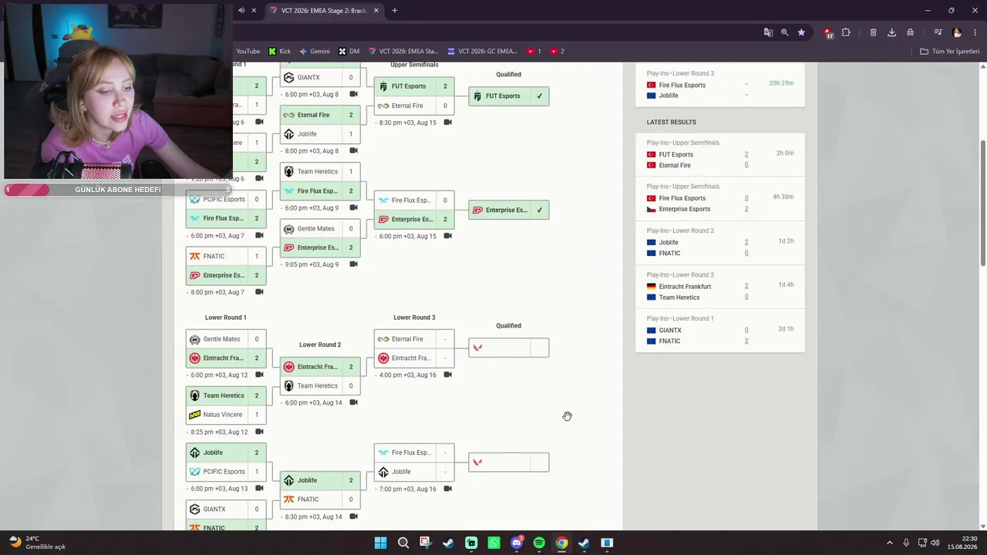Open Chrome downloads icon
The height and width of the screenshot is (555, 987).
click(891, 32)
